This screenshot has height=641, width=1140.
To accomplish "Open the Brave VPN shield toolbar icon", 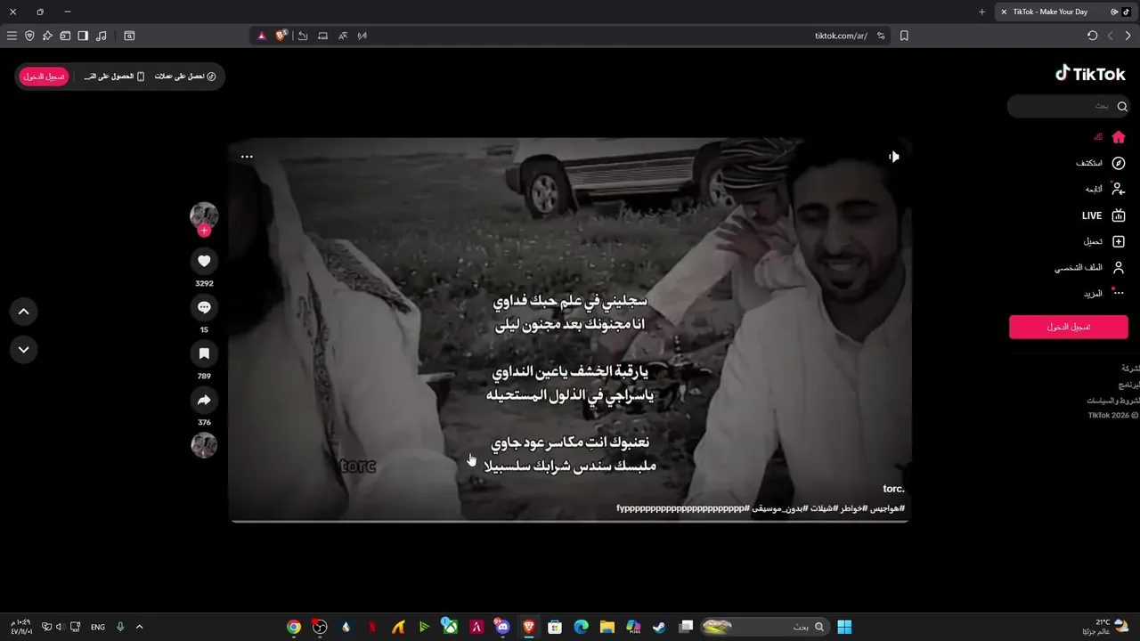I will tap(29, 36).
